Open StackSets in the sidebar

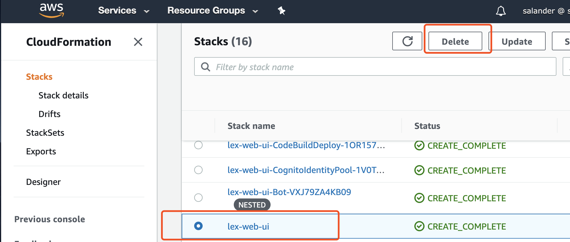[x=45, y=133]
